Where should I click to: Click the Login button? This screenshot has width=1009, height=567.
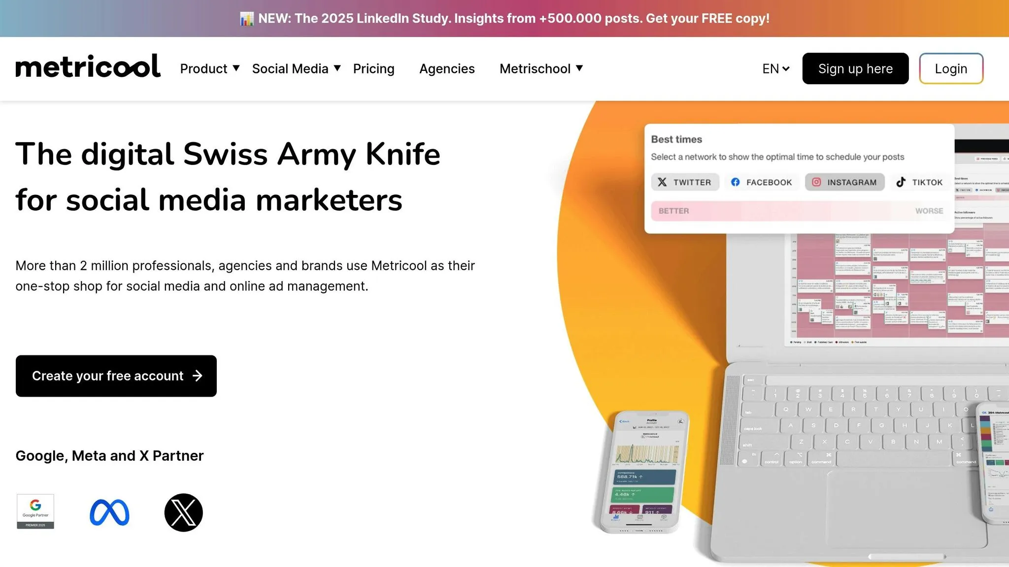coord(951,68)
